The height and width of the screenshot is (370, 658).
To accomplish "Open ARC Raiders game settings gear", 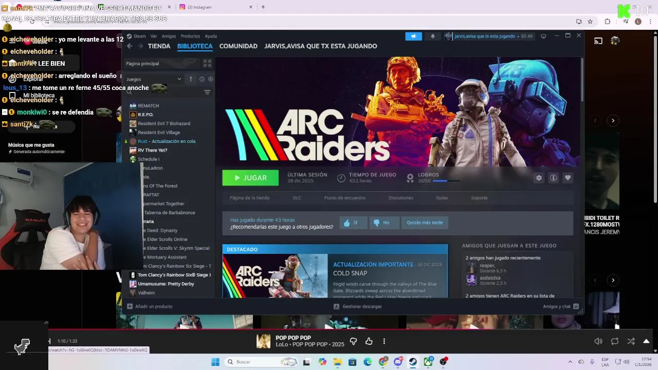I will point(539,178).
